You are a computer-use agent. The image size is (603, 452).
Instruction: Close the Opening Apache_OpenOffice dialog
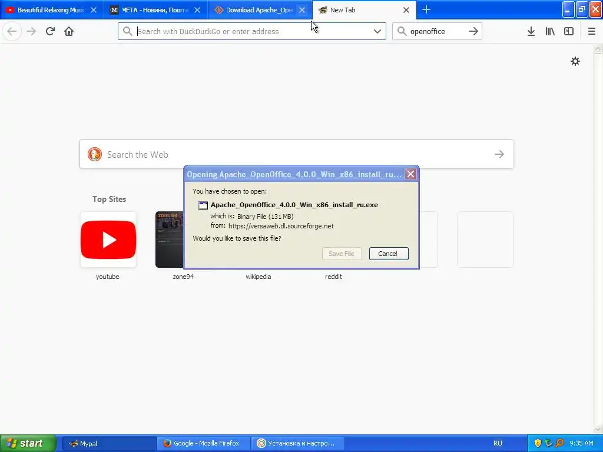[410, 174]
